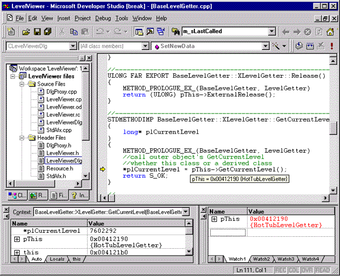Screen dimensions: 340x276
Task: Click the Open file toolbar icon
Action: pos(26,32)
